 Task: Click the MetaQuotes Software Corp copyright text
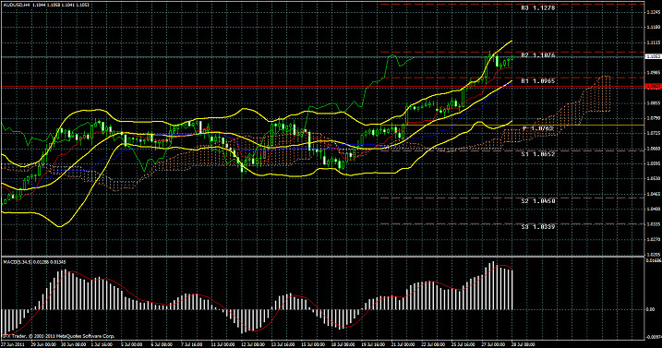coord(58,336)
